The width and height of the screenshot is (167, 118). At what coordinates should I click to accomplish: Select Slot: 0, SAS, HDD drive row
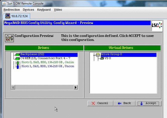(x=48, y=62)
